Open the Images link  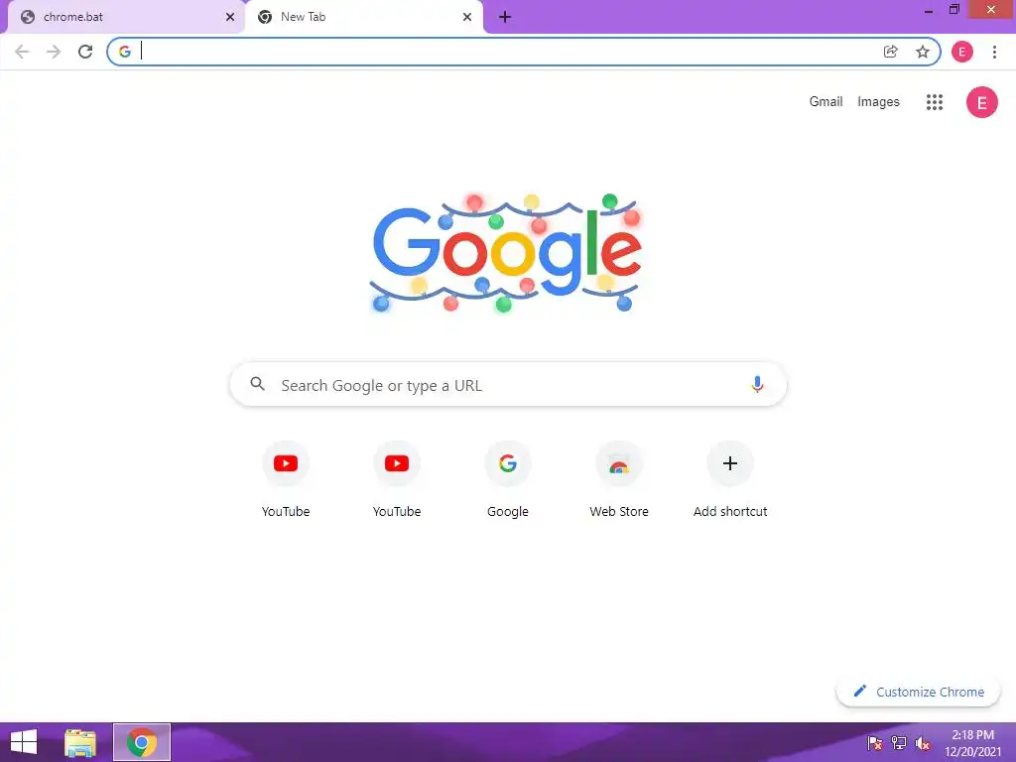click(x=878, y=102)
